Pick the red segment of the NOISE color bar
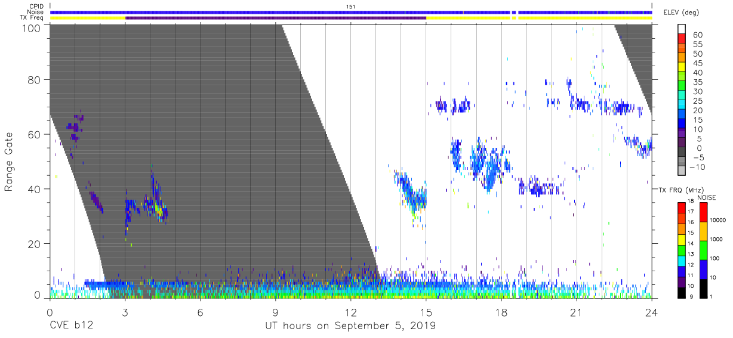This screenshot has width=733, height=338. coord(703,212)
